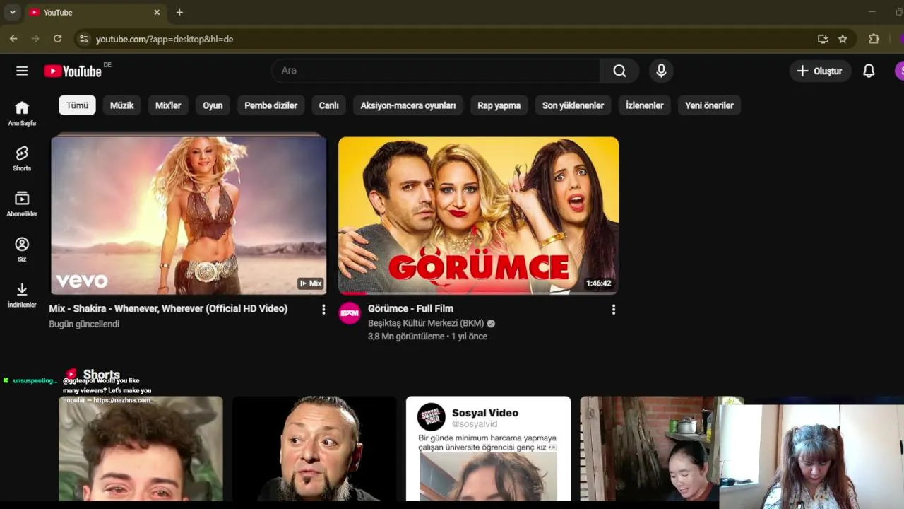904x509 pixels.
Task: Select the Pembe diziler chip
Action: (270, 105)
